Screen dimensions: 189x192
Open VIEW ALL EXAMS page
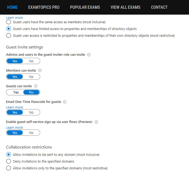(125, 7)
